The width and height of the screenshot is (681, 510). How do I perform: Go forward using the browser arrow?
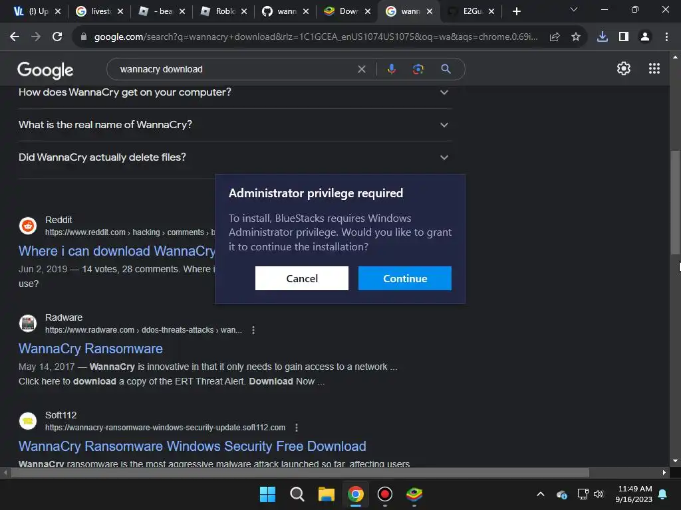click(x=36, y=37)
